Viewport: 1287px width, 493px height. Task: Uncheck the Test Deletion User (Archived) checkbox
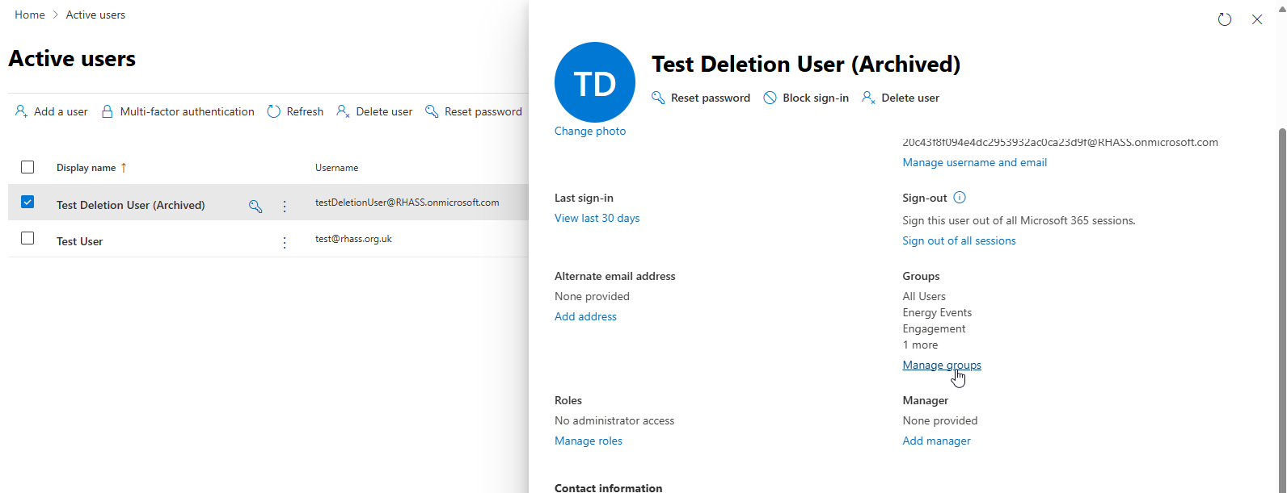27,202
